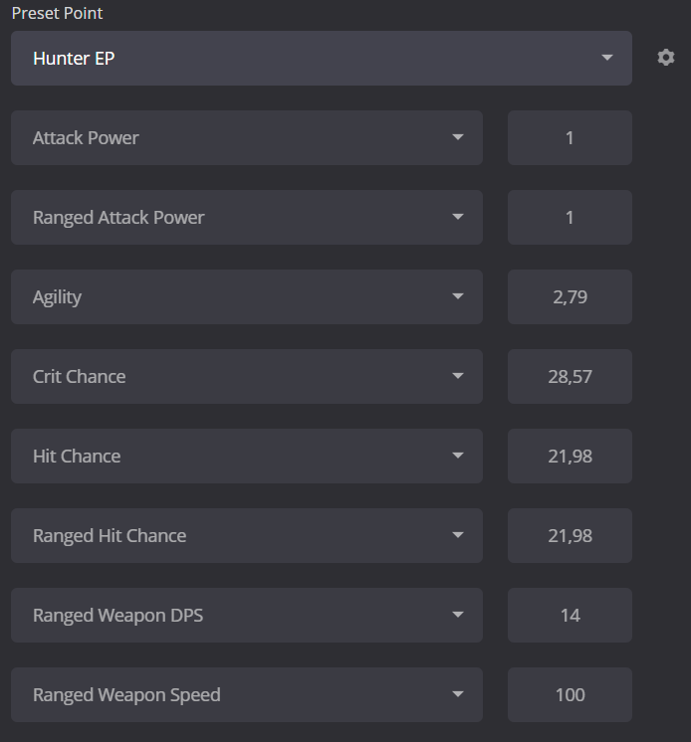Expand the Crit Chance stat dropdown
This screenshot has height=742, width=691.
[246, 376]
